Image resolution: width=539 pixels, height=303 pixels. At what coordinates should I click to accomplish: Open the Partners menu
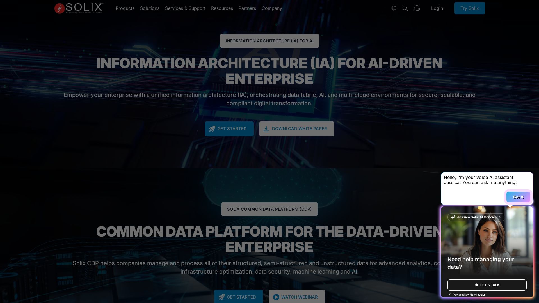click(247, 8)
